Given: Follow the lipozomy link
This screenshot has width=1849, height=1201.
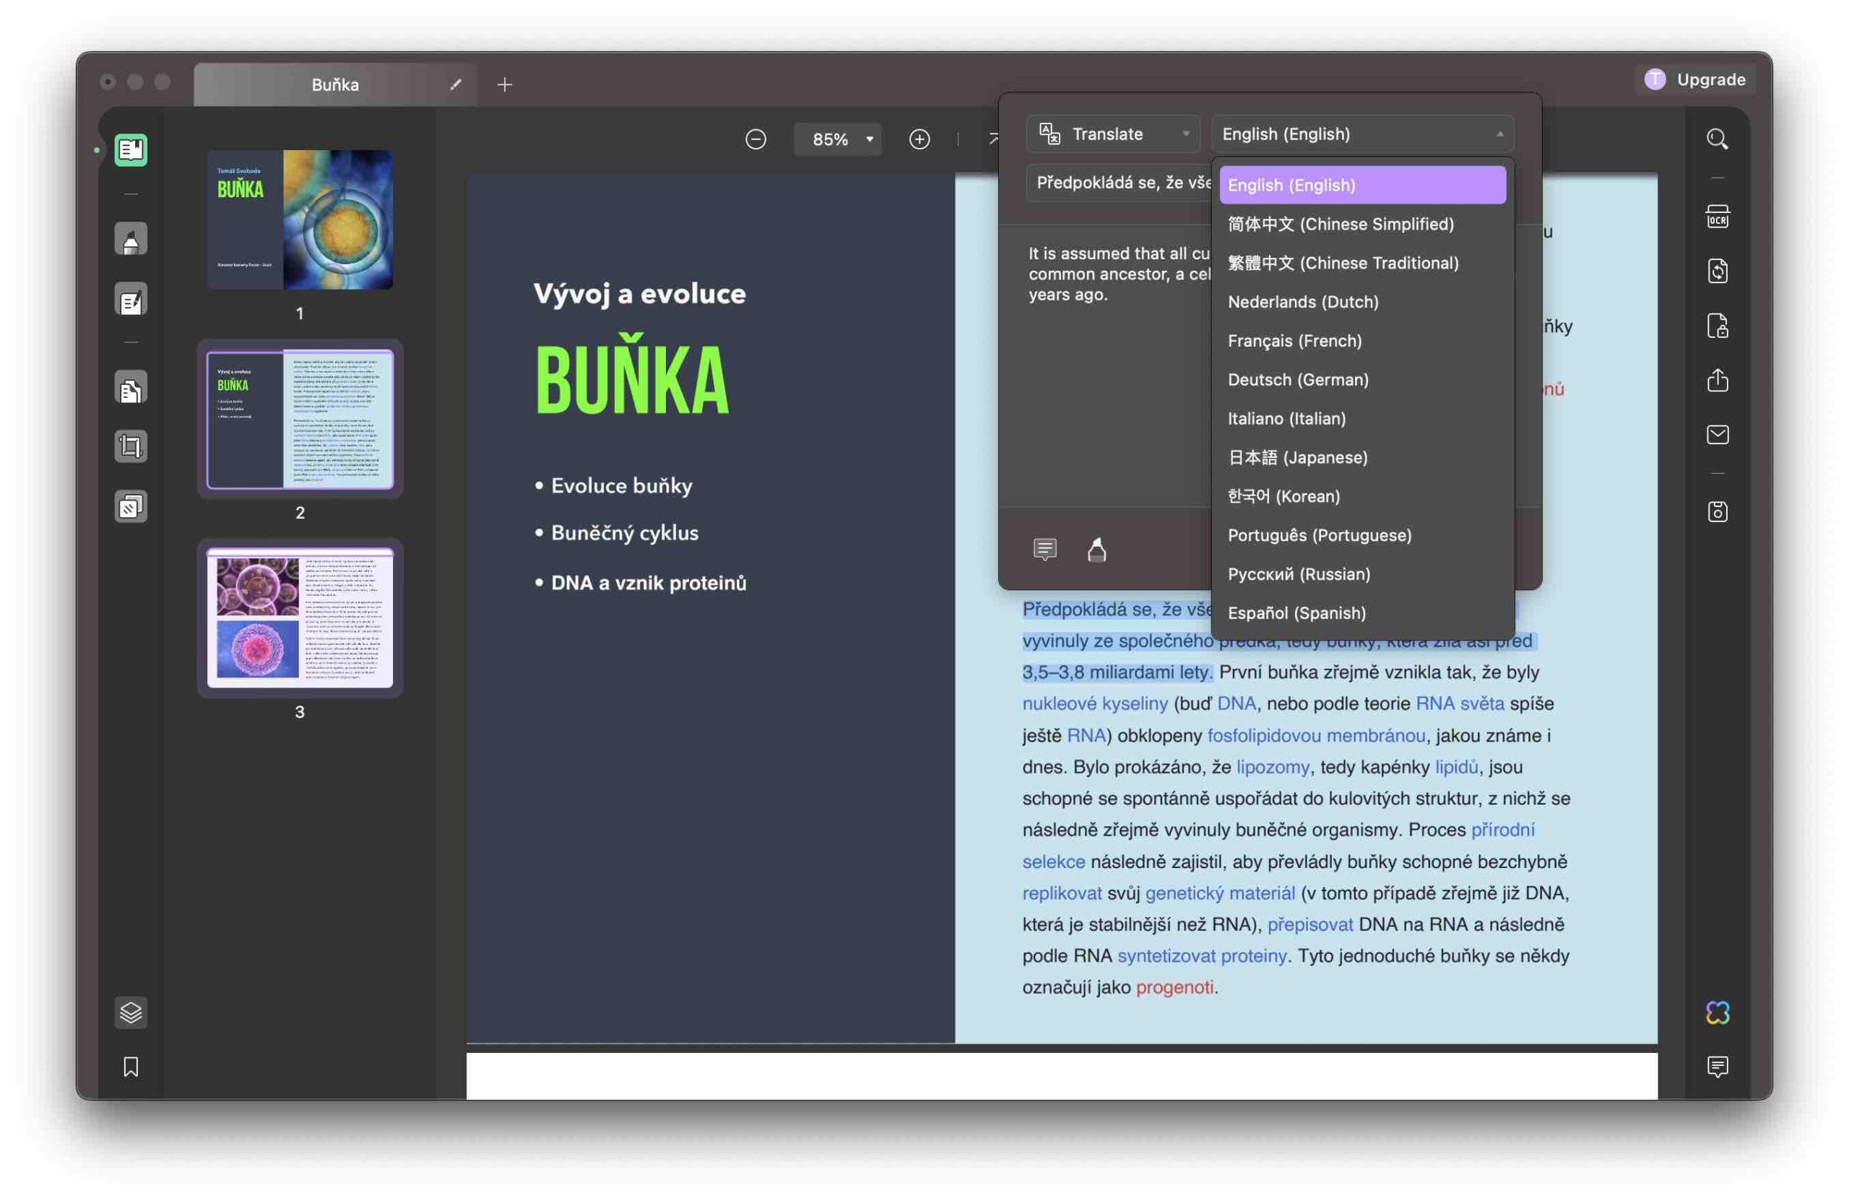Looking at the screenshot, I should (x=1273, y=767).
